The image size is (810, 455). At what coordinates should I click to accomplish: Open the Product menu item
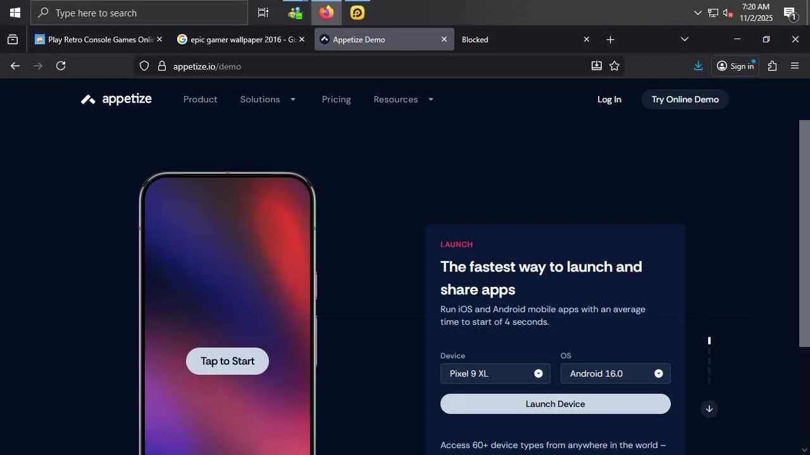coord(200,99)
